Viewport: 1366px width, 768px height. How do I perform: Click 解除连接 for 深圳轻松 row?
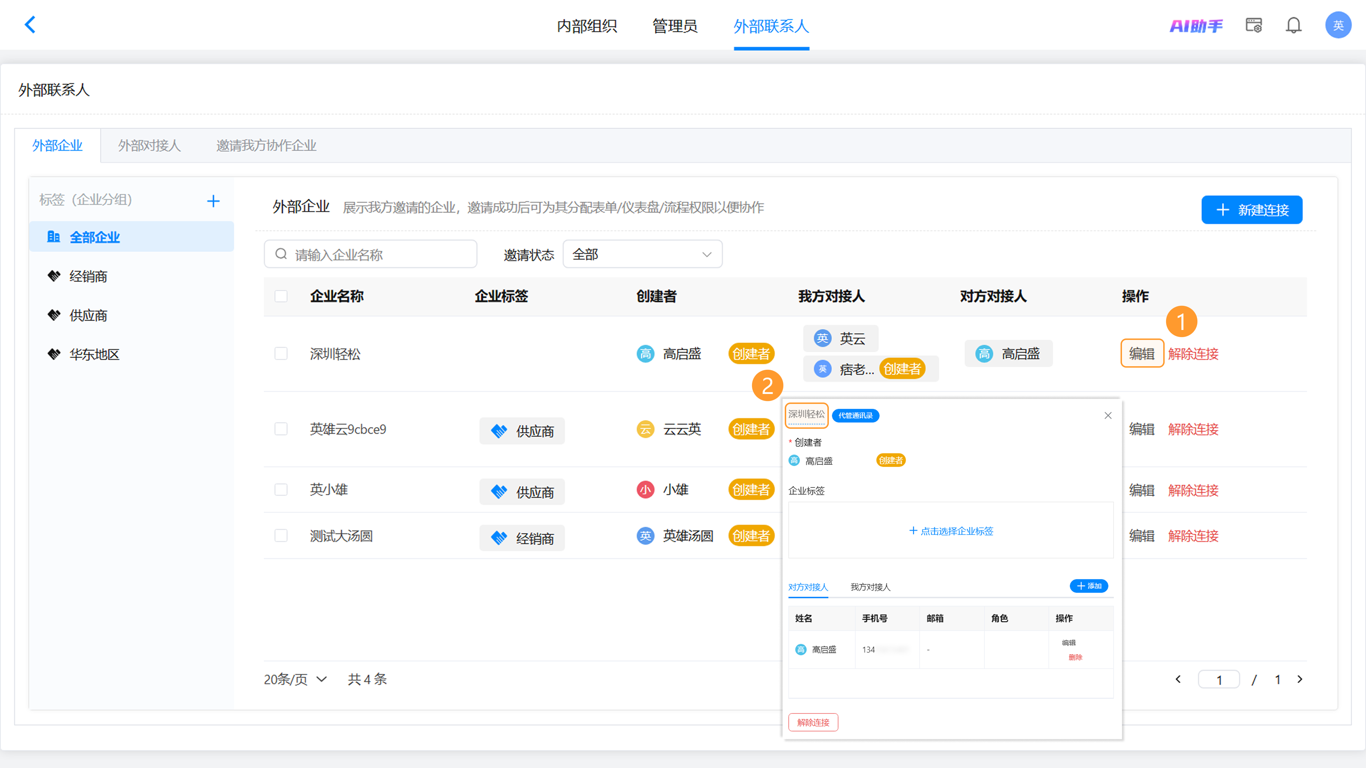pyautogui.click(x=1193, y=353)
